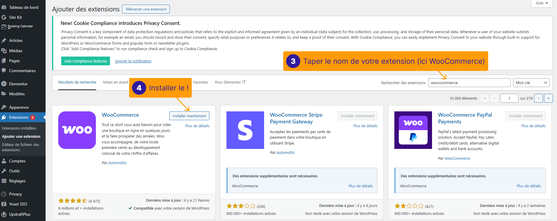
Task: Click the WooCommerce PayPal Payments logo
Action: [413, 130]
